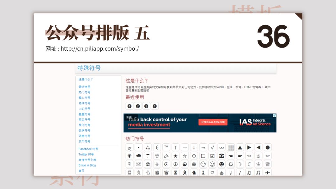Select the black chess knight symbol

[x=194, y=172]
